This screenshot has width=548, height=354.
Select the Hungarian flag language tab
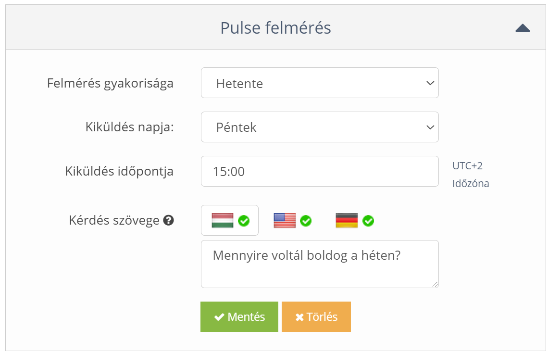223,220
